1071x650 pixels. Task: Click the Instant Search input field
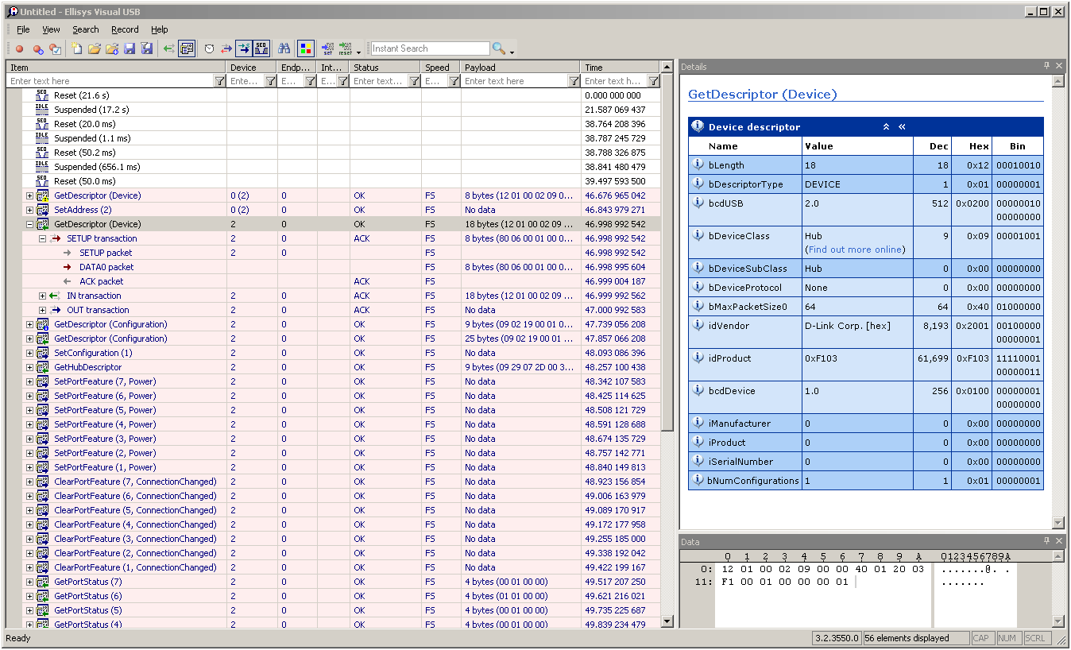click(430, 48)
